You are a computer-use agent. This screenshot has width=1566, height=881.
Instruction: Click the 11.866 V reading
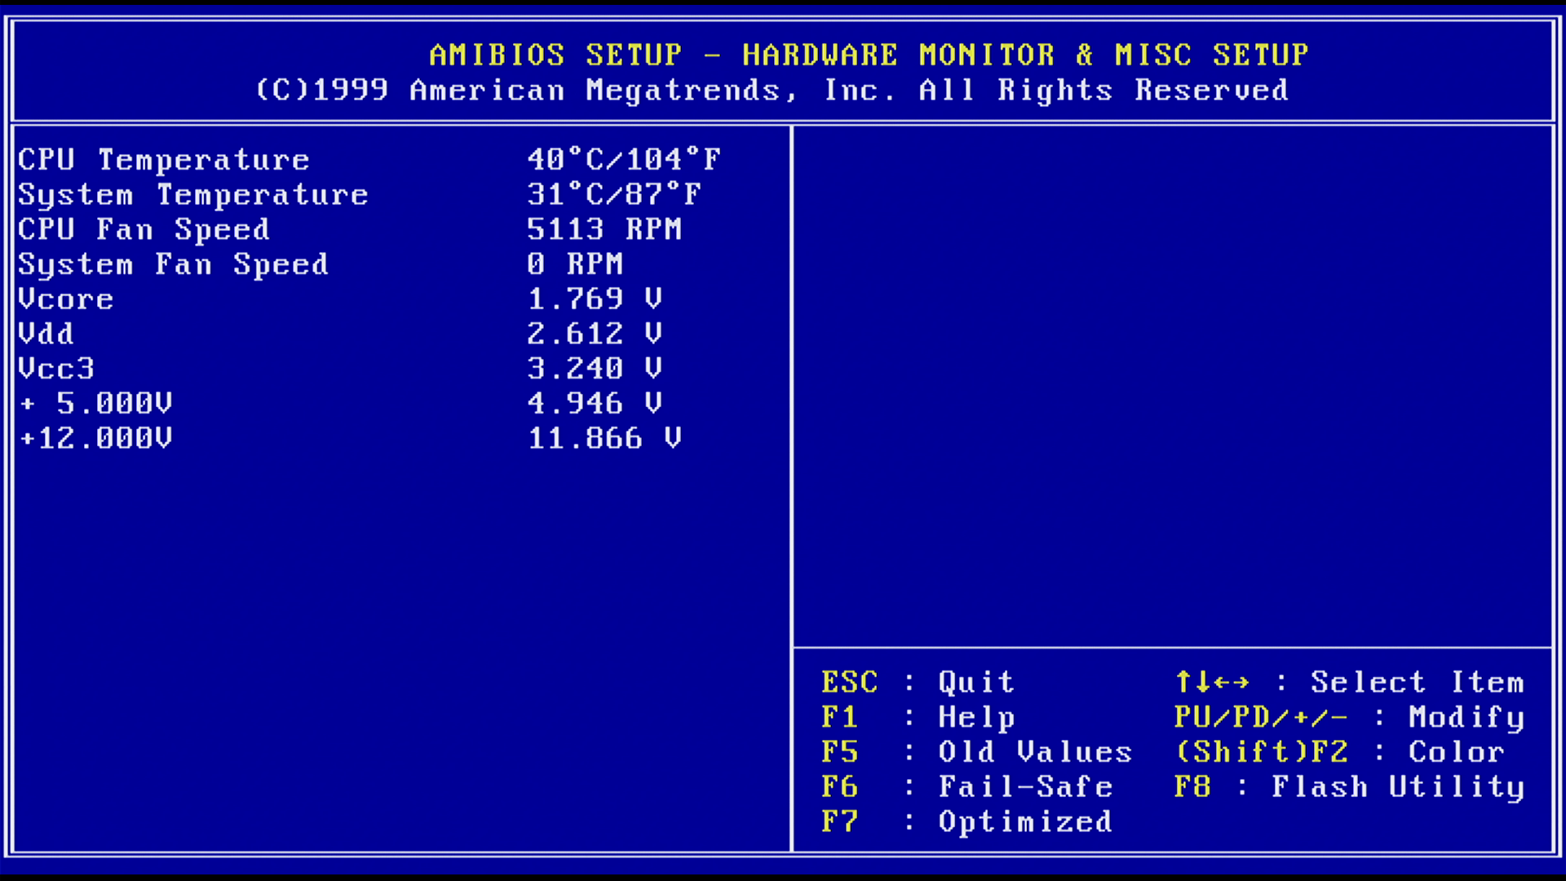point(604,438)
